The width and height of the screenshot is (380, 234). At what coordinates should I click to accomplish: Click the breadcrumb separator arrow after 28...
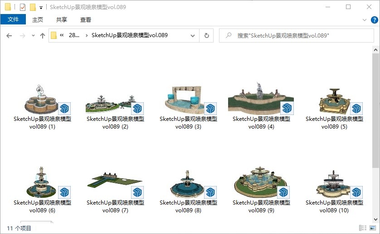point(87,36)
